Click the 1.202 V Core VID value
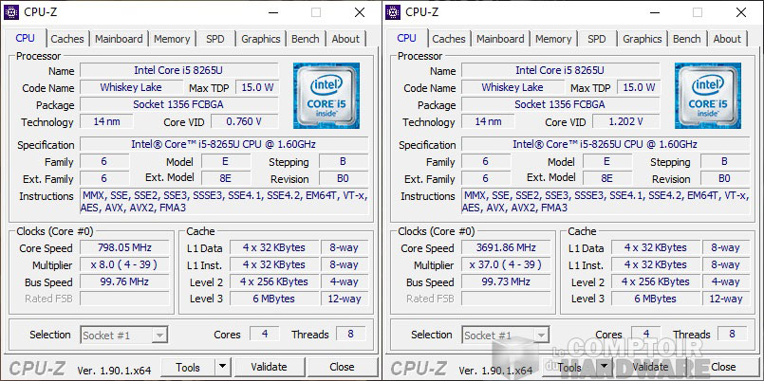The width and height of the screenshot is (764, 381). pos(626,121)
